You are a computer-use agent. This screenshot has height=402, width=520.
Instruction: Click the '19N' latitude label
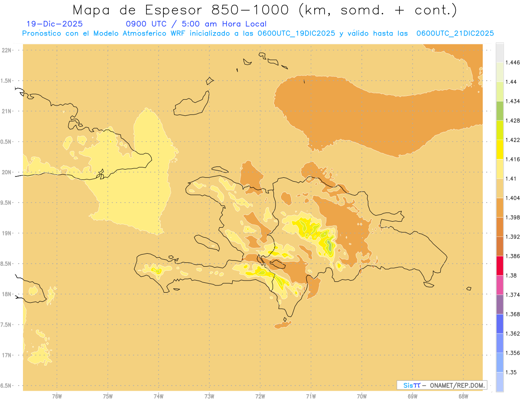click(x=7, y=233)
